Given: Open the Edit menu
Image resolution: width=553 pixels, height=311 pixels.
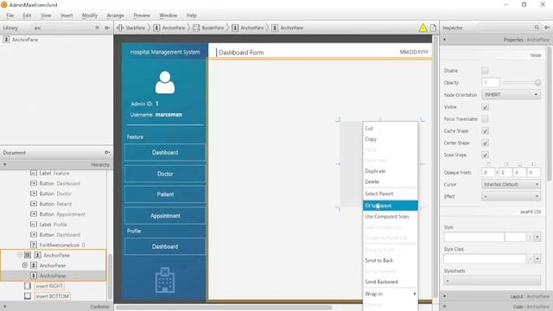Looking at the screenshot, I should 27,16.
